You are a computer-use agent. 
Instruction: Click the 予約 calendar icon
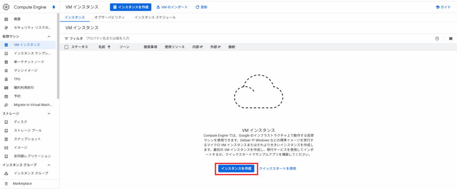(6, 96)
